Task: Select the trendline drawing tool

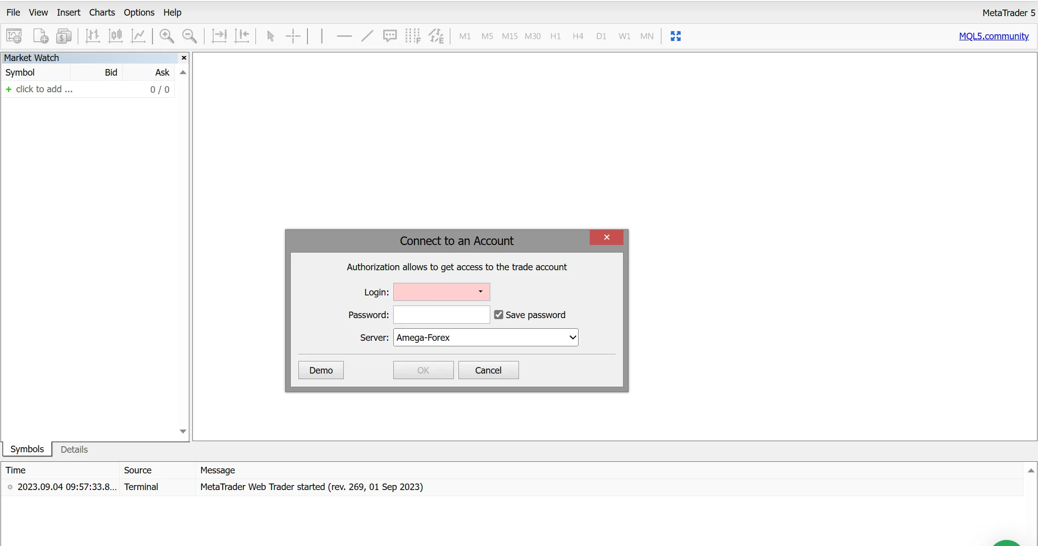Action: 367,36
